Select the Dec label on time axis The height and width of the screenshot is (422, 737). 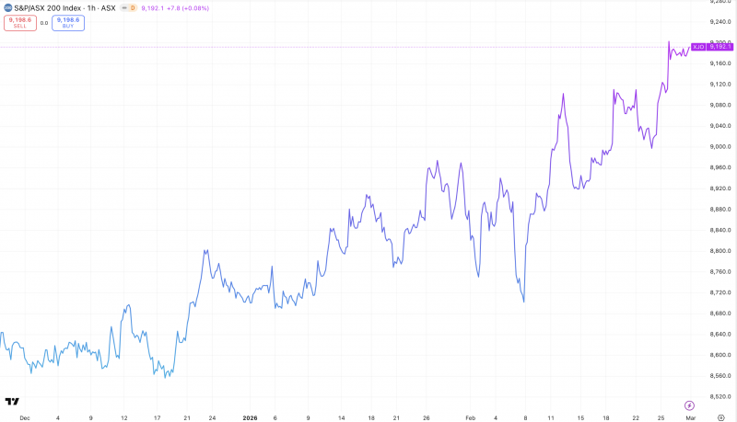click(24, 416)
